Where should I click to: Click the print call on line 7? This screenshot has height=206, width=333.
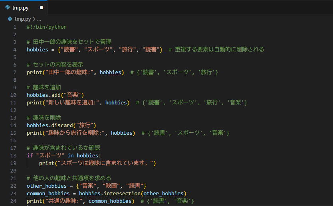[x=35, y=72]
